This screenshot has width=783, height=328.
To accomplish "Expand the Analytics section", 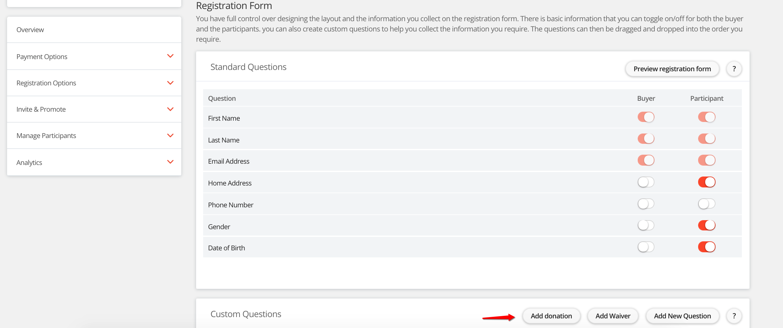I will click(170, 162).
